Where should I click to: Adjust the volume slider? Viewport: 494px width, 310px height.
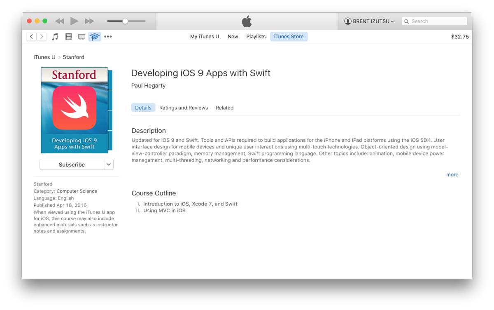[x=126, y=21]
